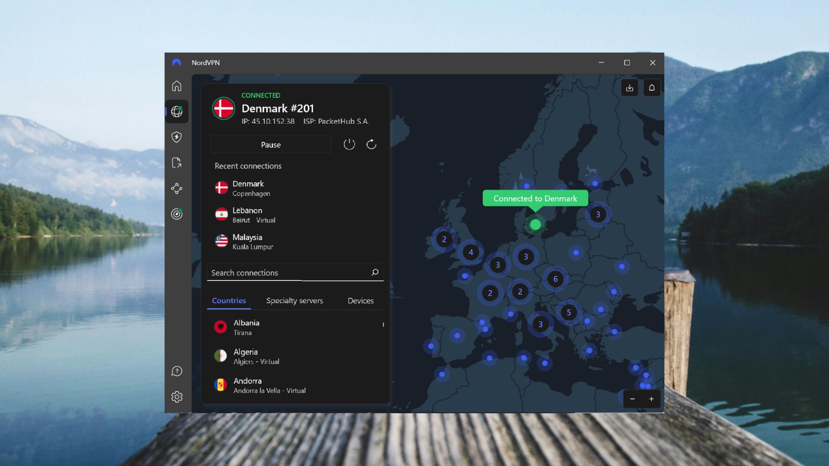The image size is (829, 466).
Task: Switch to the Specialty servers tab
Action: [294, 300]
